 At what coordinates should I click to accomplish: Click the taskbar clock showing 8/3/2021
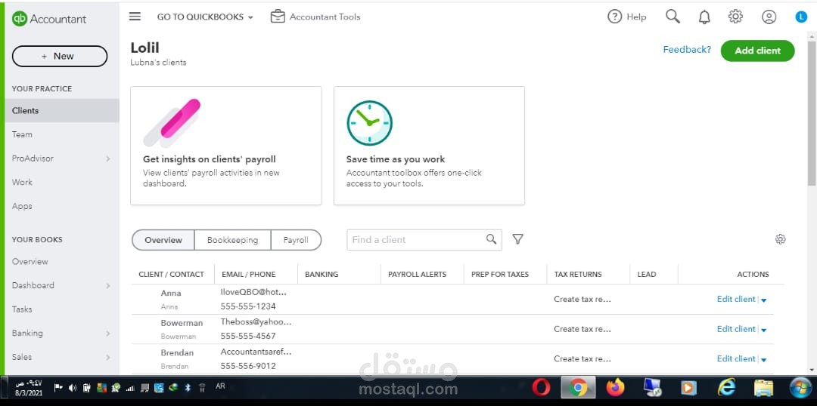tap(28, 387)
